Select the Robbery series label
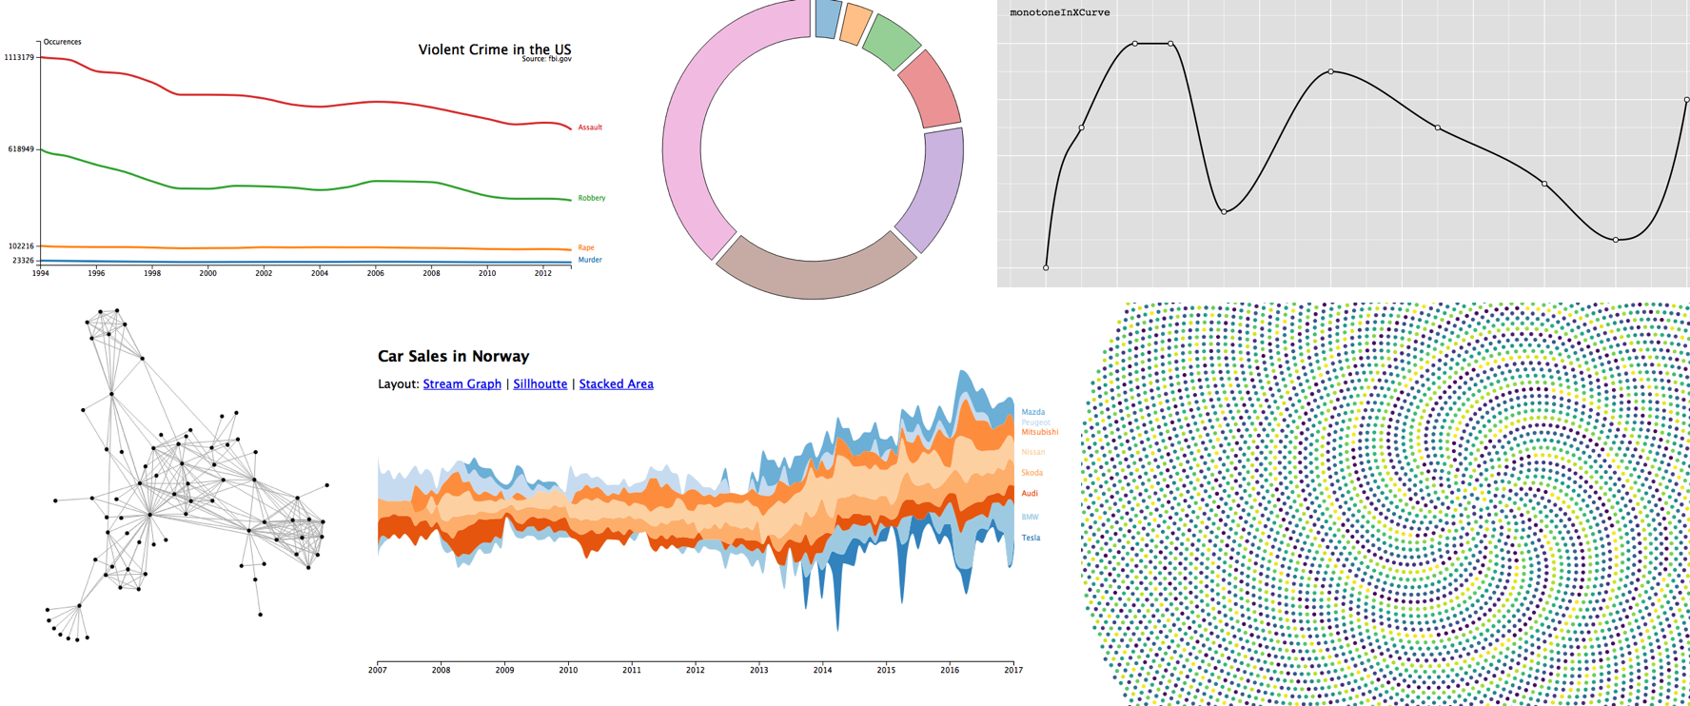 coord(591,198)
